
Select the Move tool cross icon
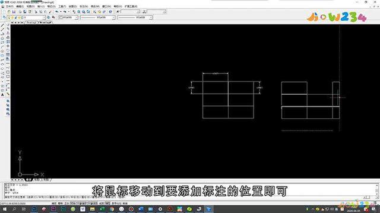coord(8,46)
